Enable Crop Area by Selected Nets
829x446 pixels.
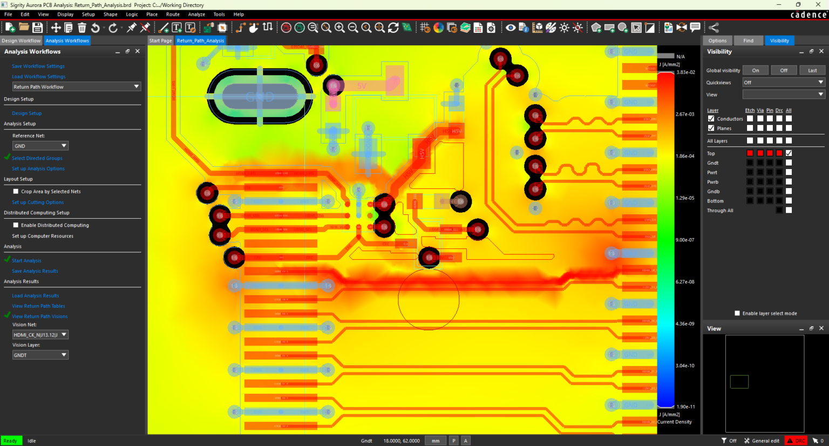point(16,191)
